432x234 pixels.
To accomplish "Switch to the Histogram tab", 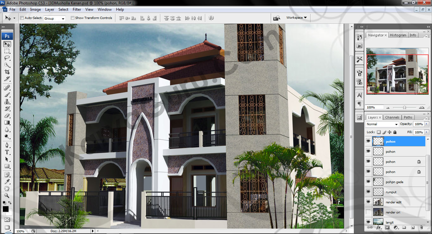I will coord(398,35).
